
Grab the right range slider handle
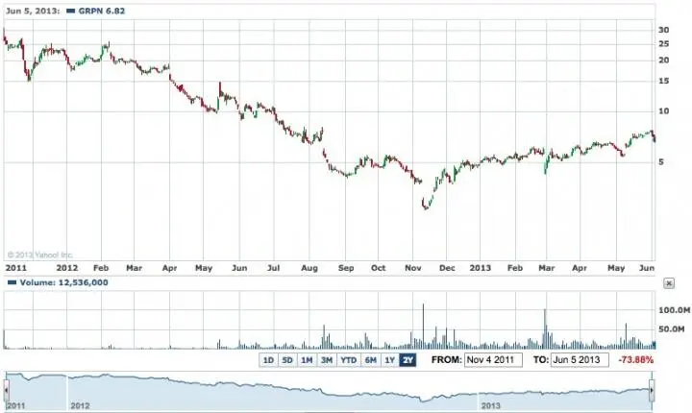tap(652, 391)
